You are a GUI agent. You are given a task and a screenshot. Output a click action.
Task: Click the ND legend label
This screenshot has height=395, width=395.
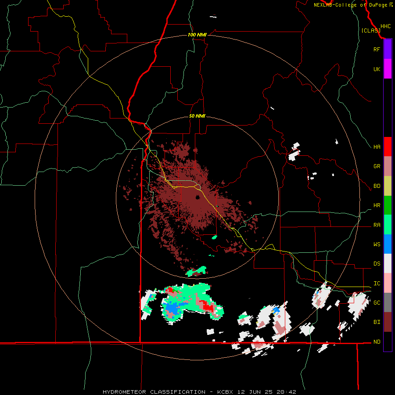point(377,342)
